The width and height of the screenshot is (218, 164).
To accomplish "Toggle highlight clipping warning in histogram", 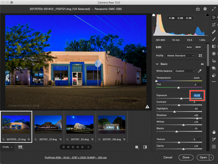I will 207,15.
